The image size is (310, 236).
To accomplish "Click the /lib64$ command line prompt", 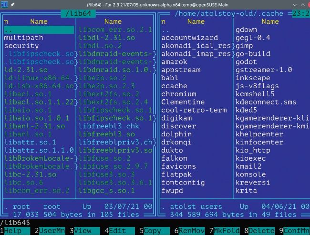I will 15,223.
